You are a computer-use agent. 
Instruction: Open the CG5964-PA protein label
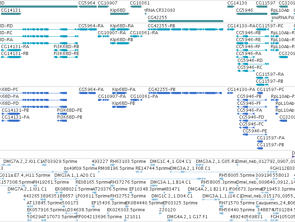(x=91, y=90)
